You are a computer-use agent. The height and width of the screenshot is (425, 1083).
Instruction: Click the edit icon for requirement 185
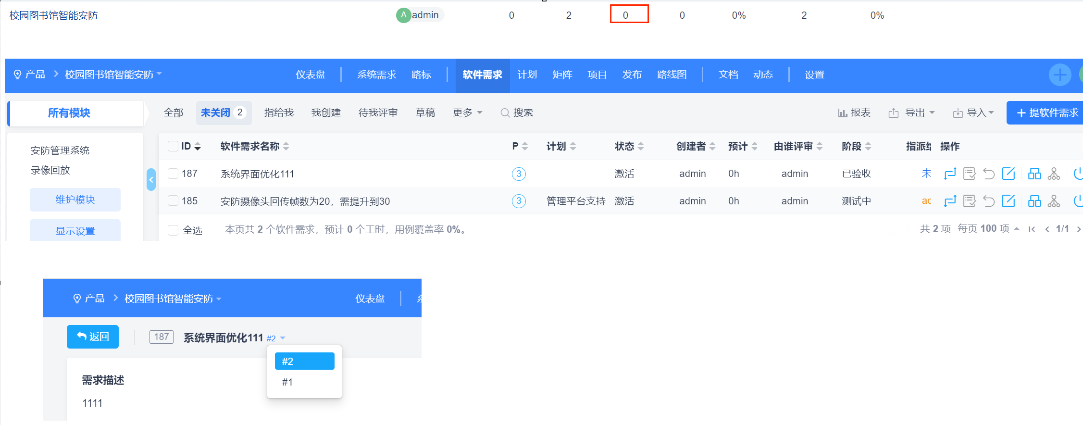[x=1008, y=201]
